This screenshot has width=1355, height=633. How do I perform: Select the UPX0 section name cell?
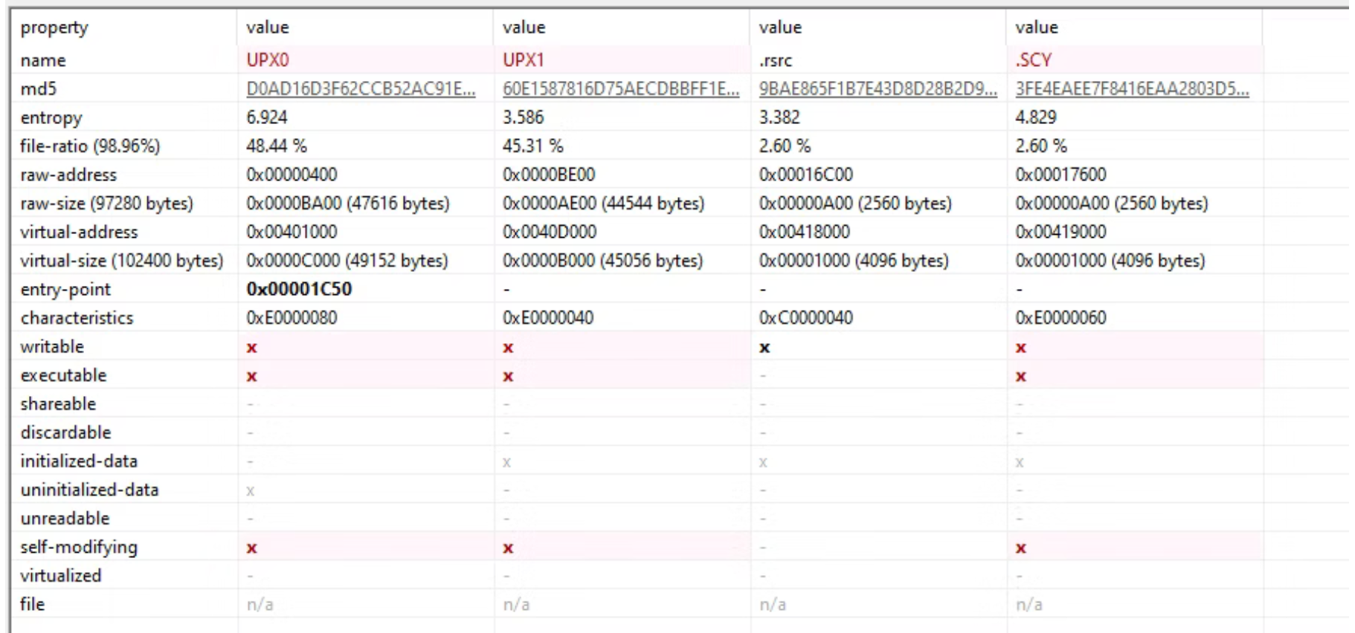coord(268,60)
